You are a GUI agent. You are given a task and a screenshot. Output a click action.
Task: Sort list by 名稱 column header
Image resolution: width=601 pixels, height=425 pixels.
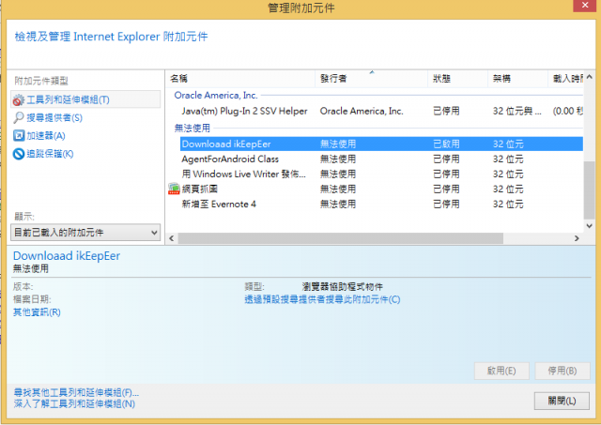[x=240, y=79]
